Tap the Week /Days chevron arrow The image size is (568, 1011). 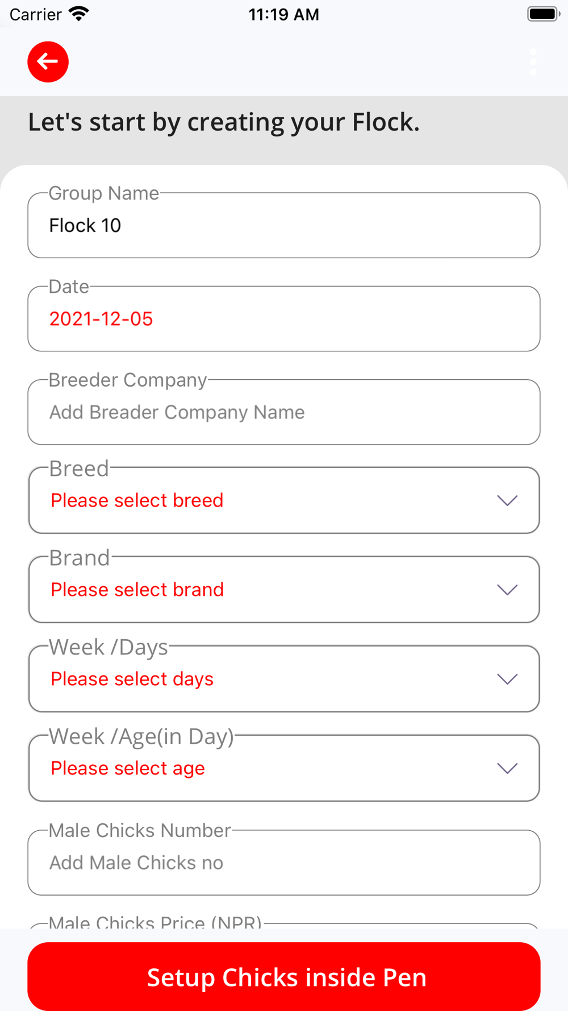pos(507,679)
